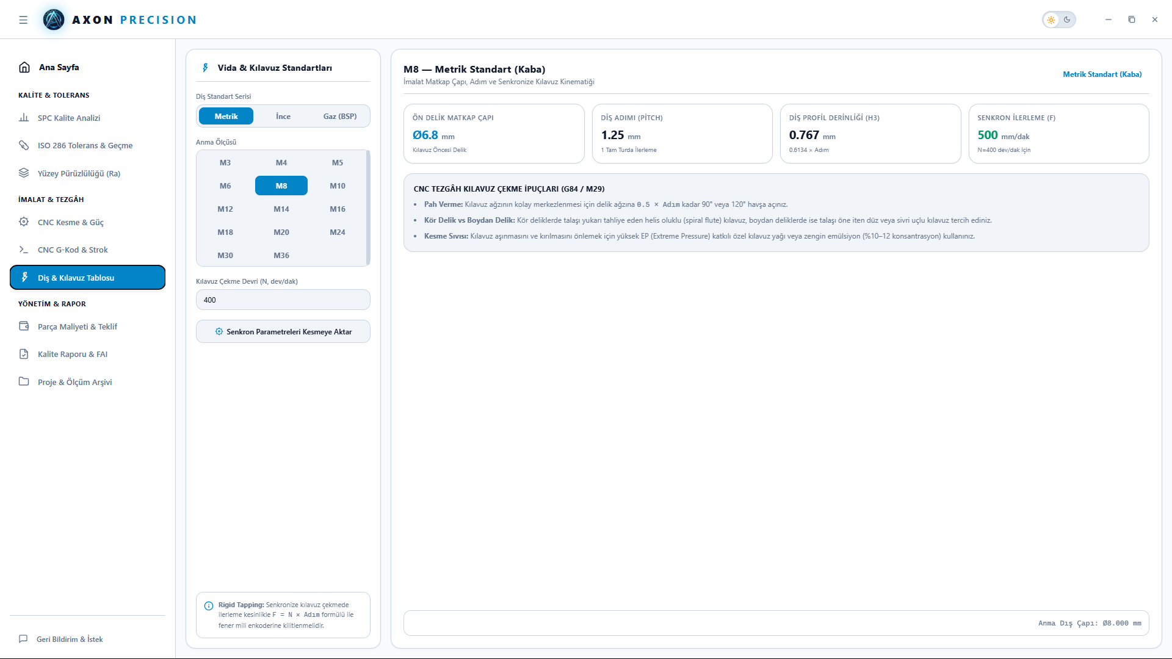
Task: Click the 500 mm/dak feed value
Action: [1003, 135]
